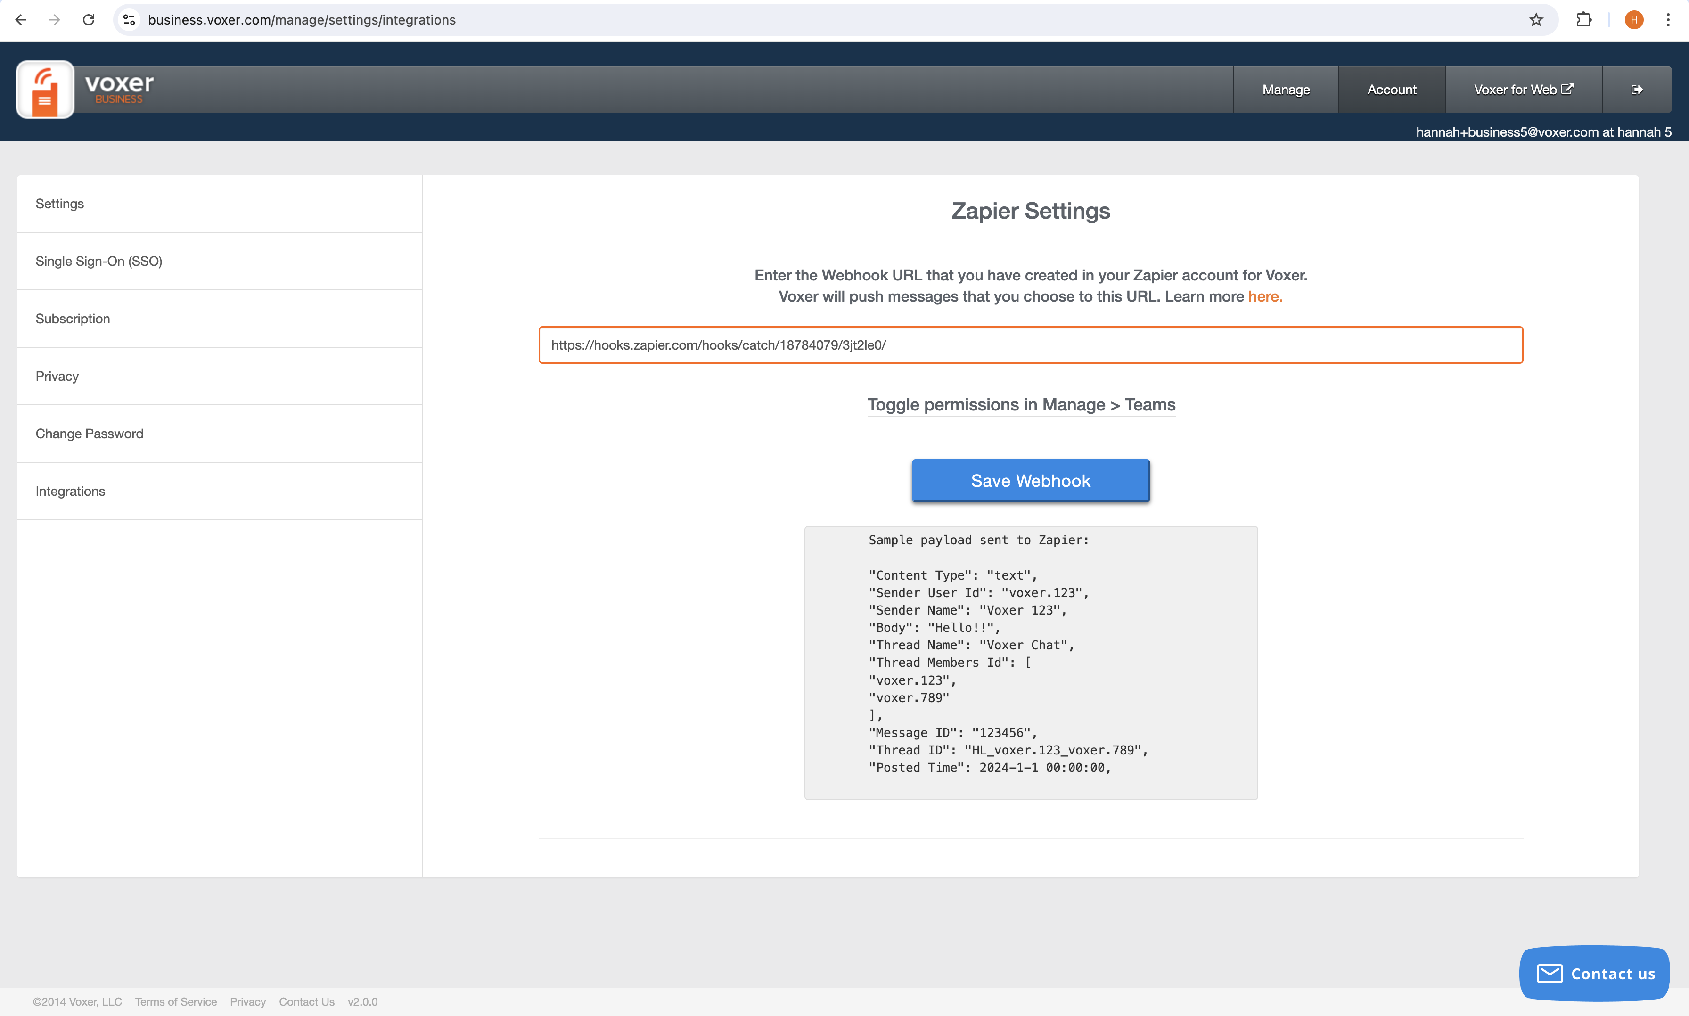Image resolution: width=1689 pixels, height=1016 pixels.
Task: Click version v2.0.0 in footer
Action: pos(363,1001)
